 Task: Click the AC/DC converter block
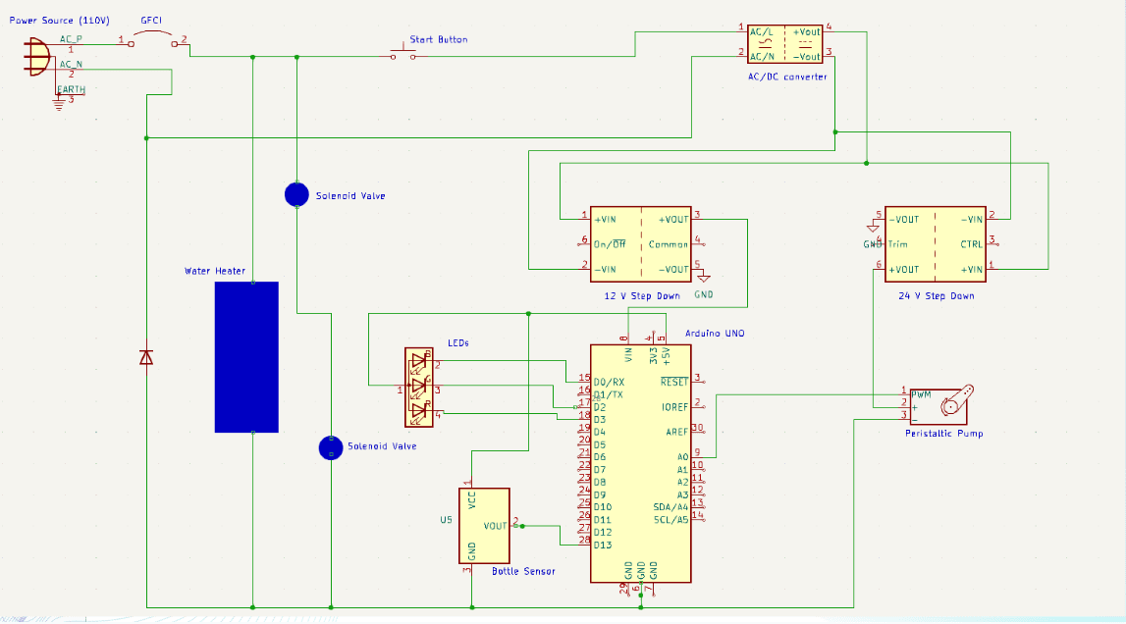[785, 44]
